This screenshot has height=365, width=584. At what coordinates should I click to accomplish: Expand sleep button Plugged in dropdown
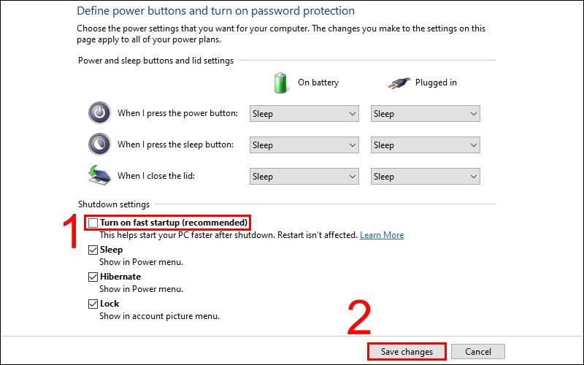(425, 145)
